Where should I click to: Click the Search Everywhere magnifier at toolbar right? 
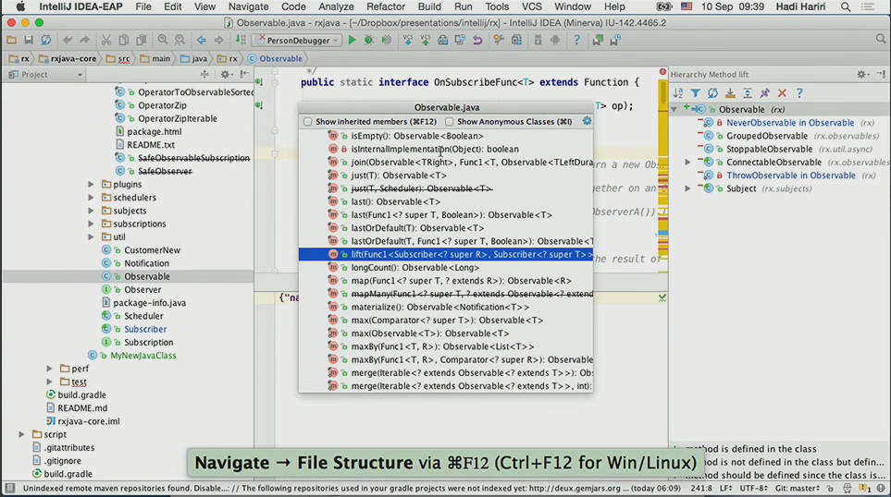880,39
